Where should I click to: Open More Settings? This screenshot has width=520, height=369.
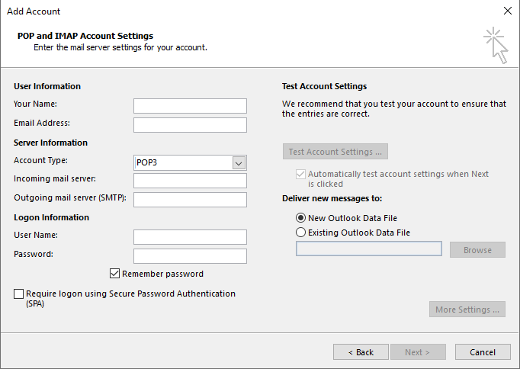tap(467, 310)
